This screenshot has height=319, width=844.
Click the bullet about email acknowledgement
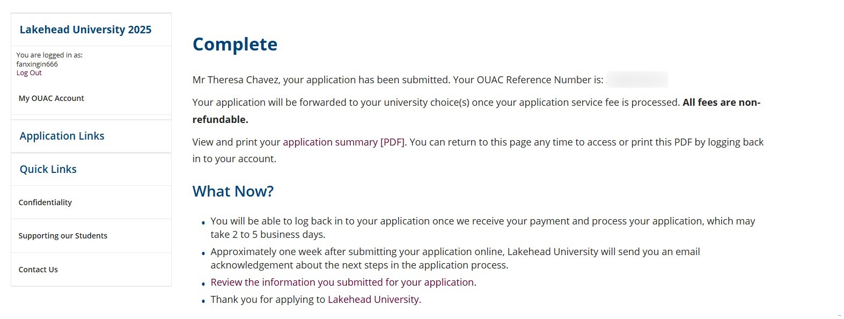[x=455, y=258]
